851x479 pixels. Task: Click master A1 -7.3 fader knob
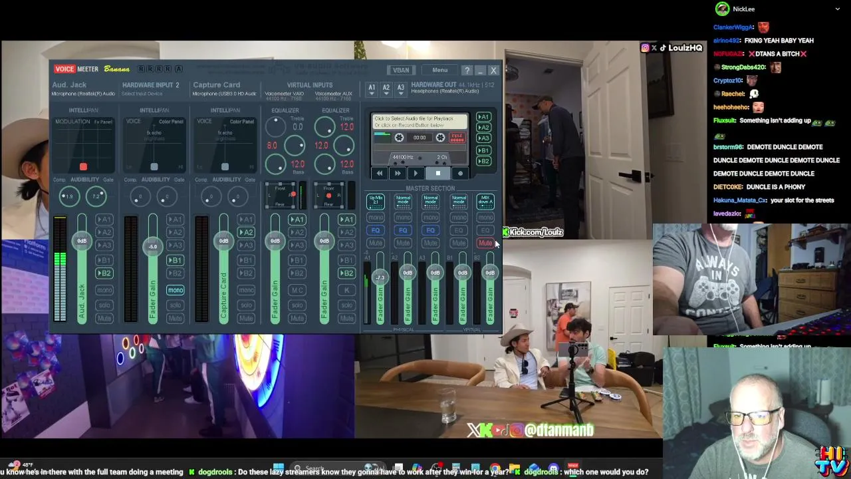[x=380, y=277]
